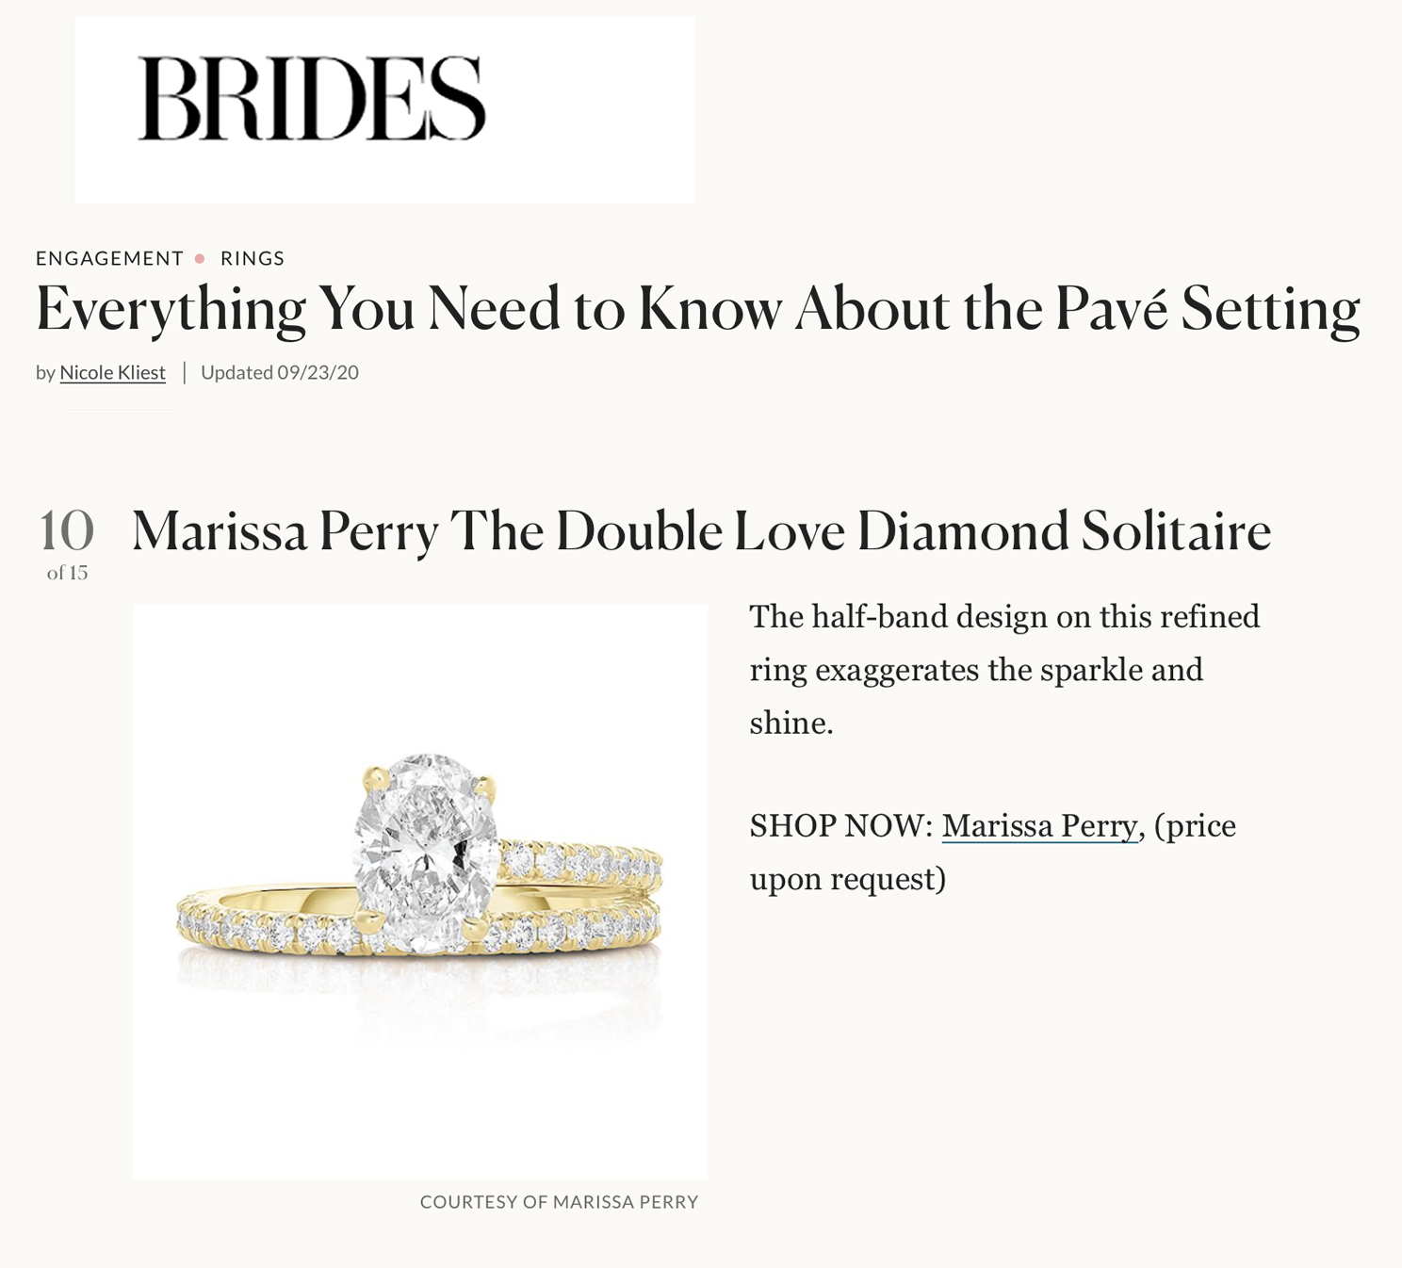Click the 'of 15' slide counter
The width and height of the screenshot is (1402, 1268).
[x=67, y=573]
